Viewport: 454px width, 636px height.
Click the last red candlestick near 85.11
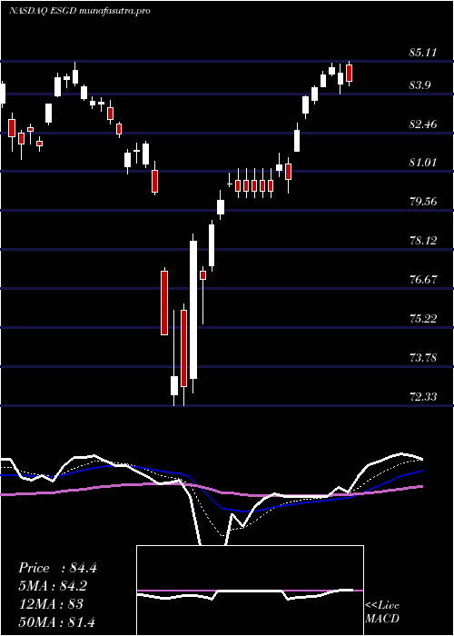(349, 73)
